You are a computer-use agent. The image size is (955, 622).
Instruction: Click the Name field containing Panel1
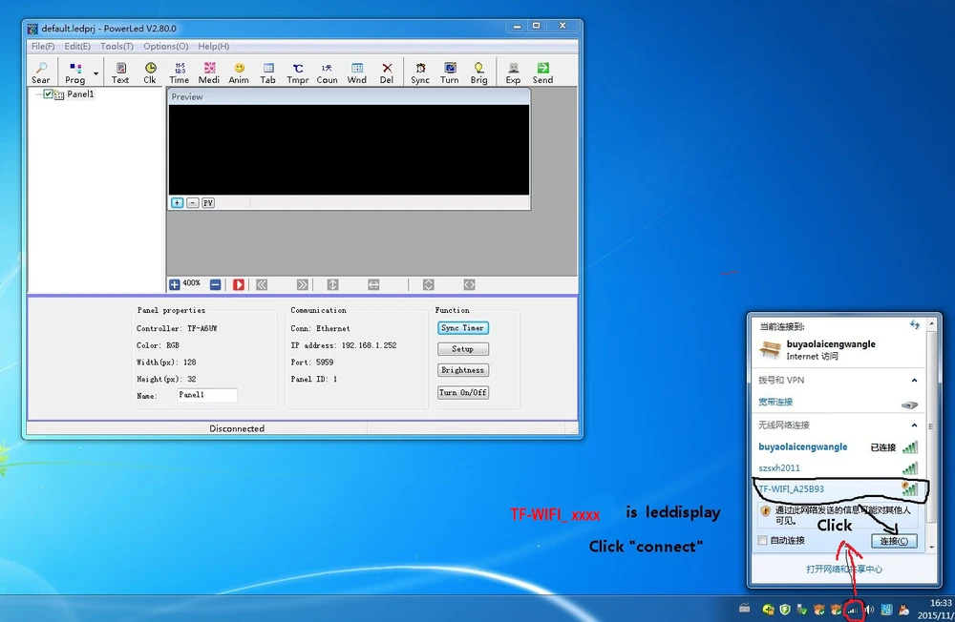point(206,395)
